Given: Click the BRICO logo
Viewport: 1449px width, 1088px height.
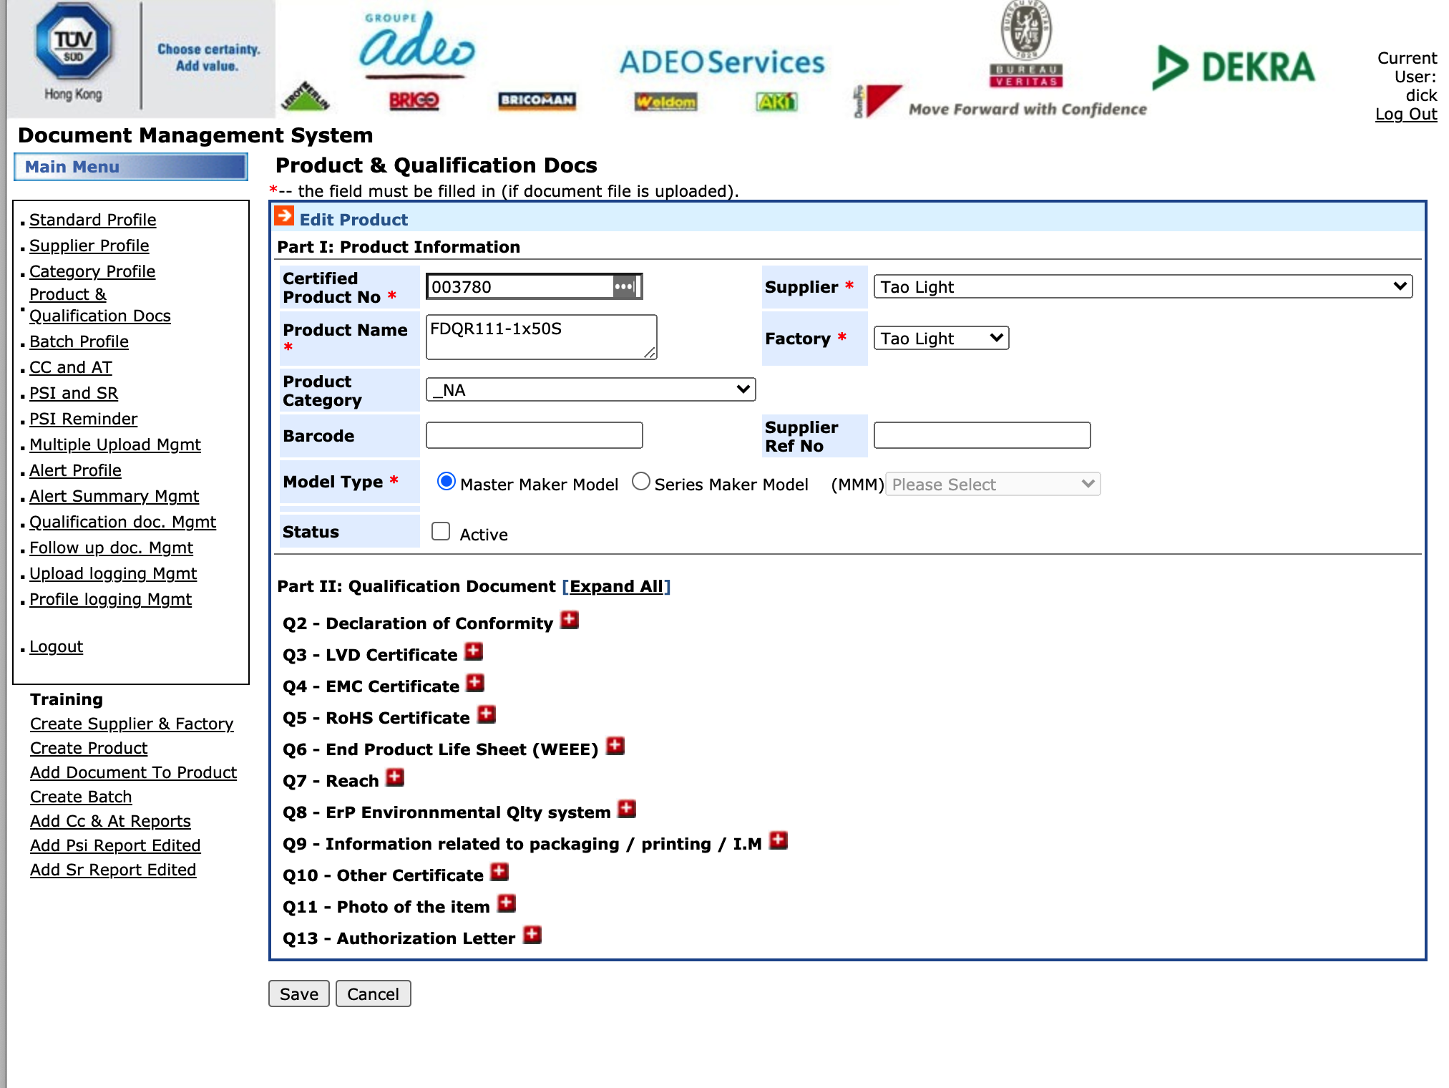Looking at the screenshot, I should tap(414, 101).
